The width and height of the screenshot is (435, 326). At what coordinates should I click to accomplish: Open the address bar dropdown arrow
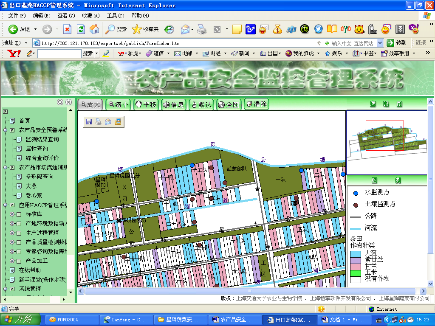coord(379,43)
